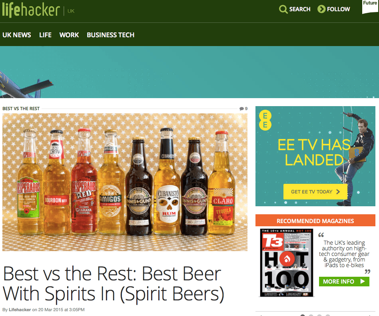Viewport: 379px width, 316px height.
Task: Open the Best Beer With Spirits In headline
Action: pos(114,284)
